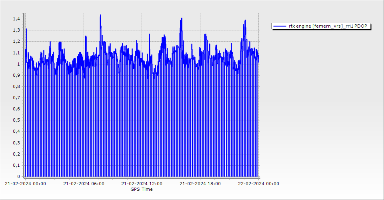Click the 0 y-axis tick label
This screenshot has height=200, width=384.
pos(18,176)
